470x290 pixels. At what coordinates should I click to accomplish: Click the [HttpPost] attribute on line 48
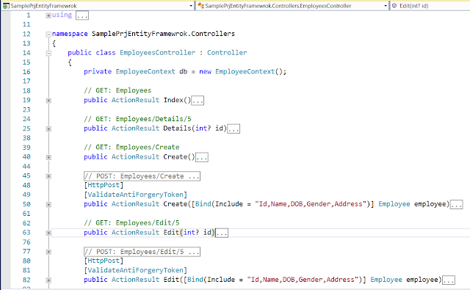(x=104, y=185)
